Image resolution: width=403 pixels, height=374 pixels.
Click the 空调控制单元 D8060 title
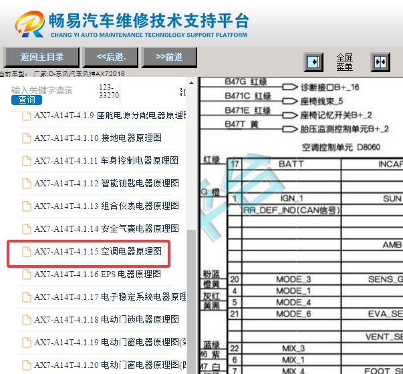point(341,148)
